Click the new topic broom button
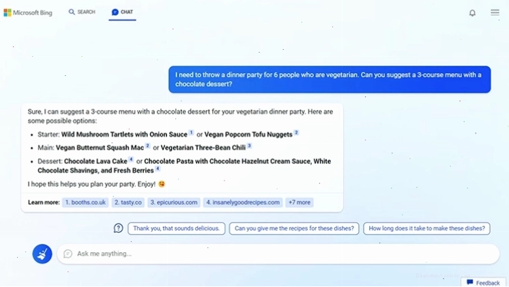Viewport: 509px width, 287px height. click(x=42, y=254)
